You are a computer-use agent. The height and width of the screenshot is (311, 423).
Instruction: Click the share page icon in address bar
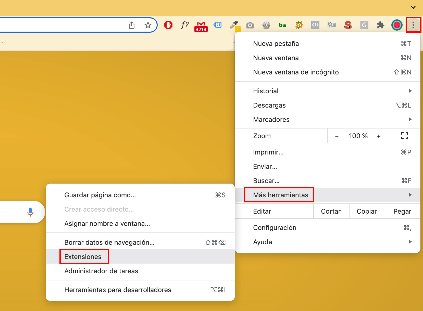pos(132,25)
